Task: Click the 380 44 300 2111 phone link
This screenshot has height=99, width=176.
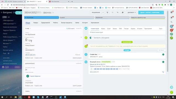Action: pos(30,55)
